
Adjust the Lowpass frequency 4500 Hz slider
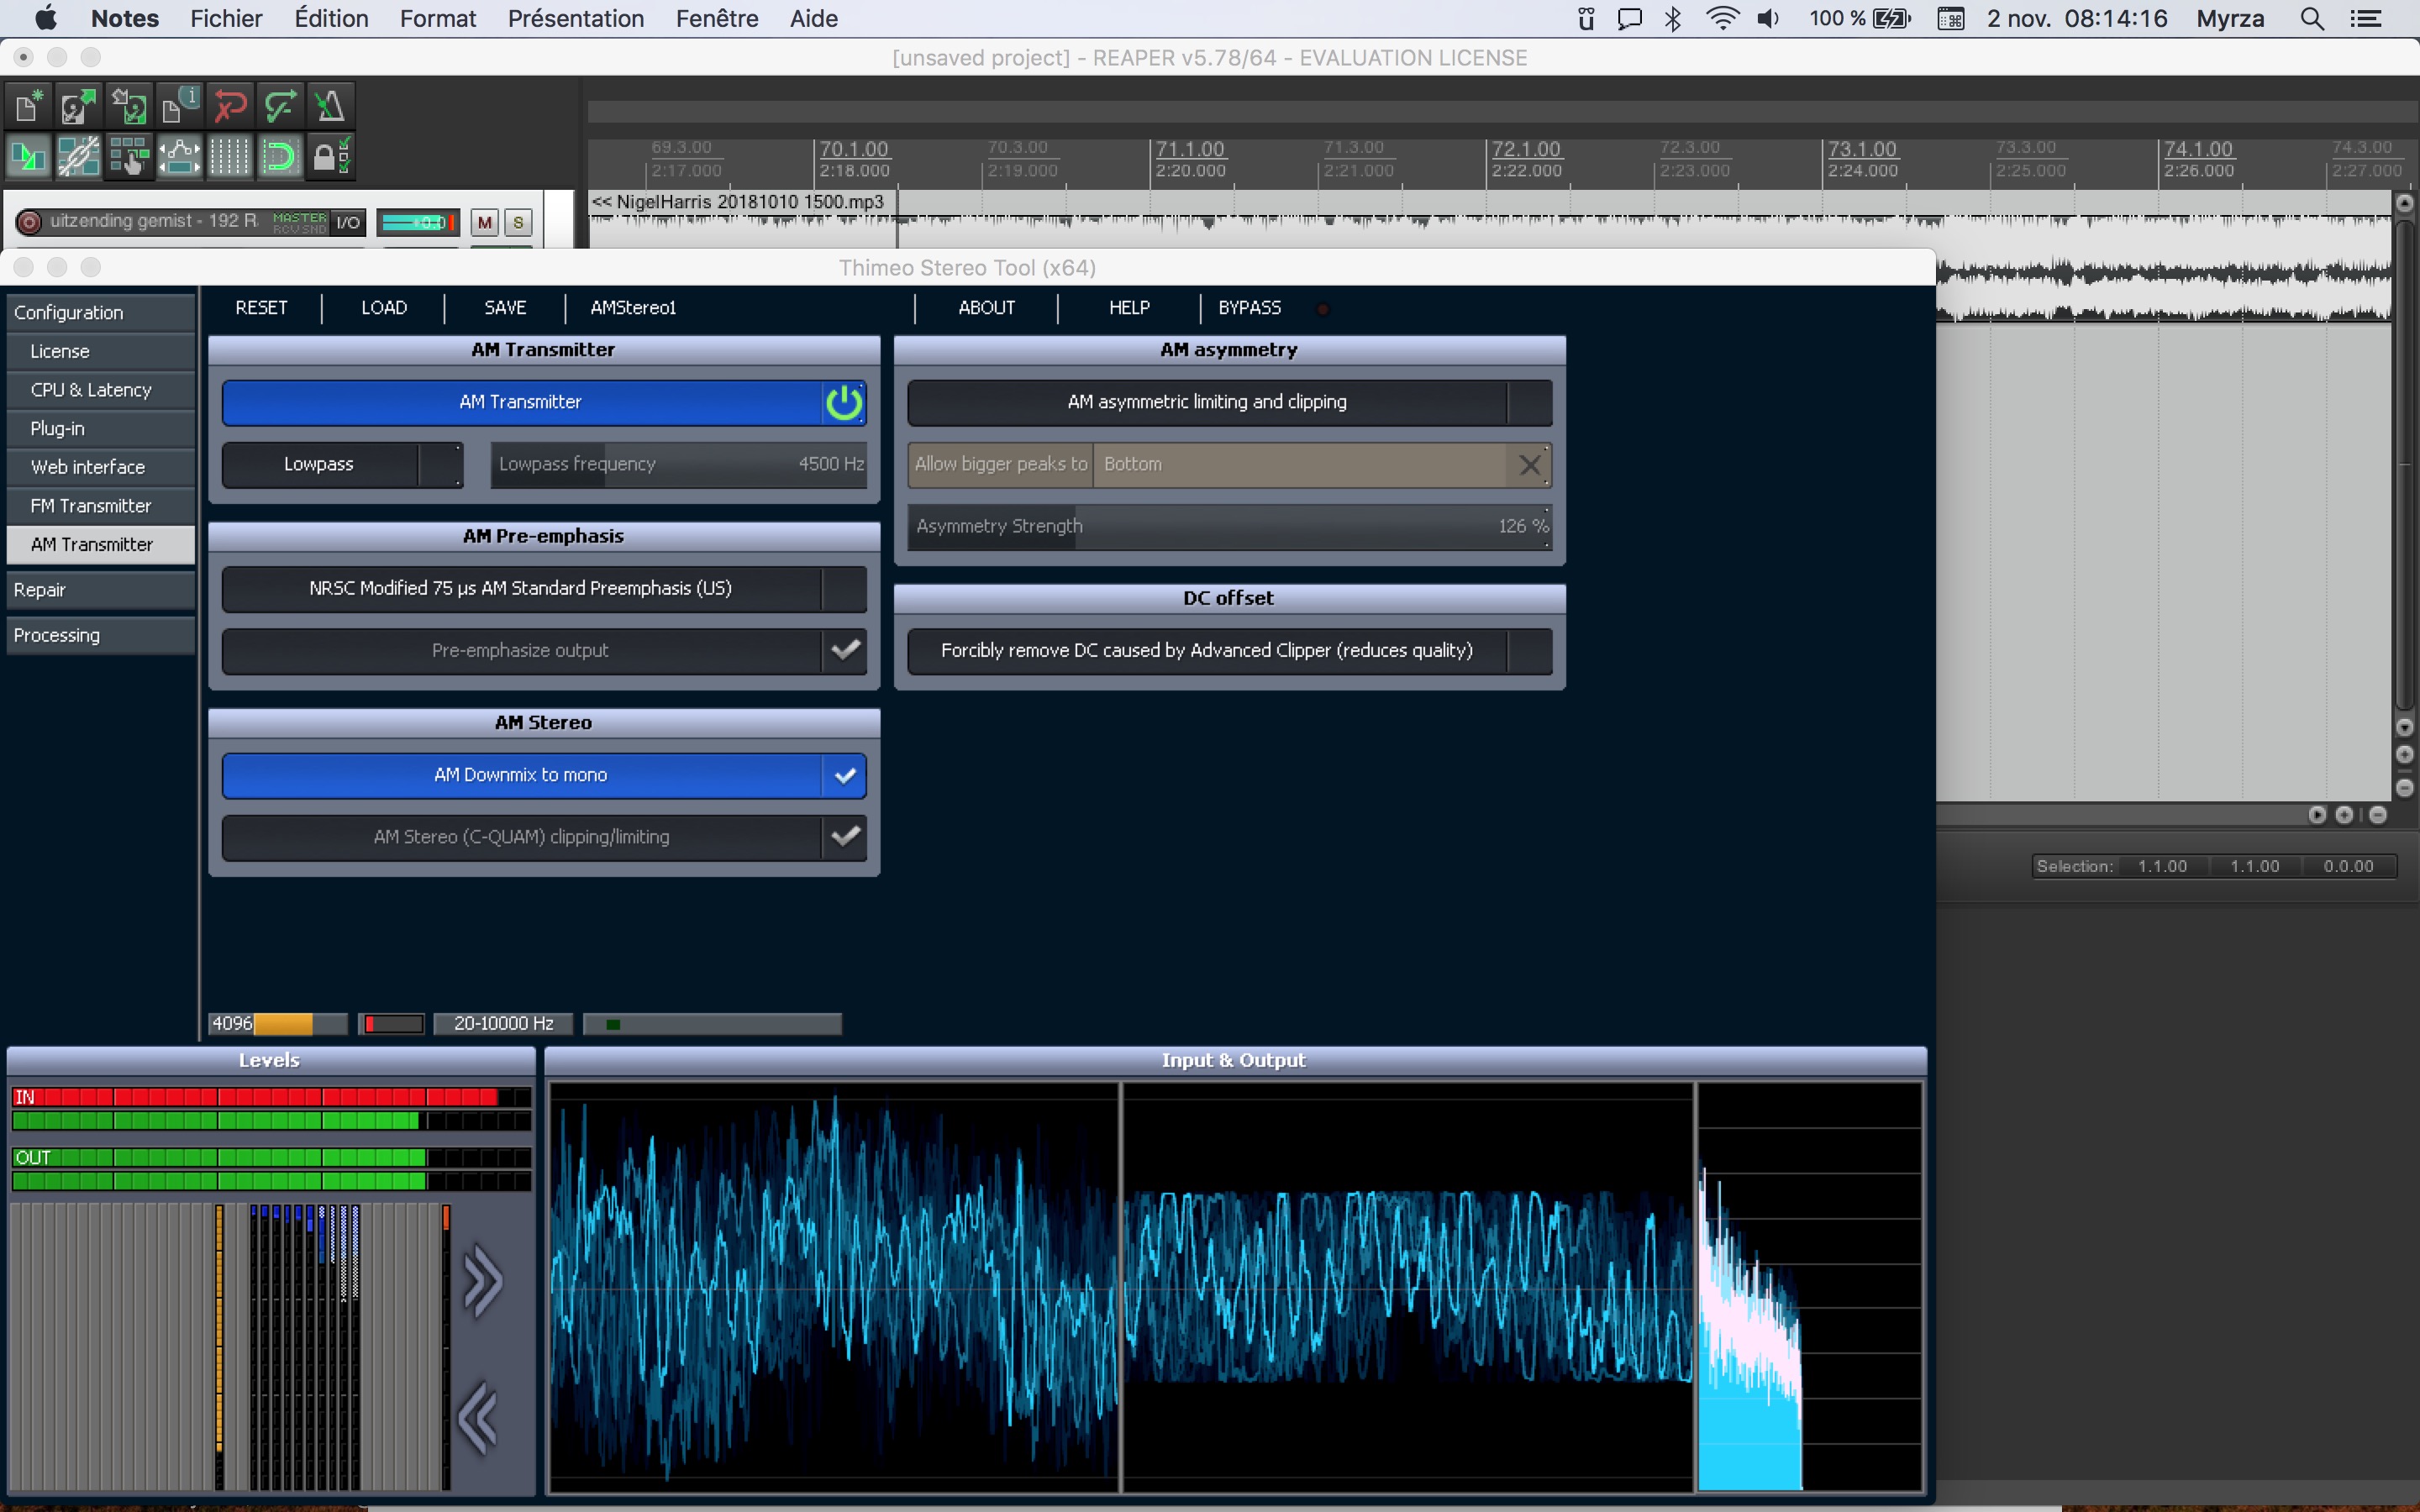coord(679,464)
